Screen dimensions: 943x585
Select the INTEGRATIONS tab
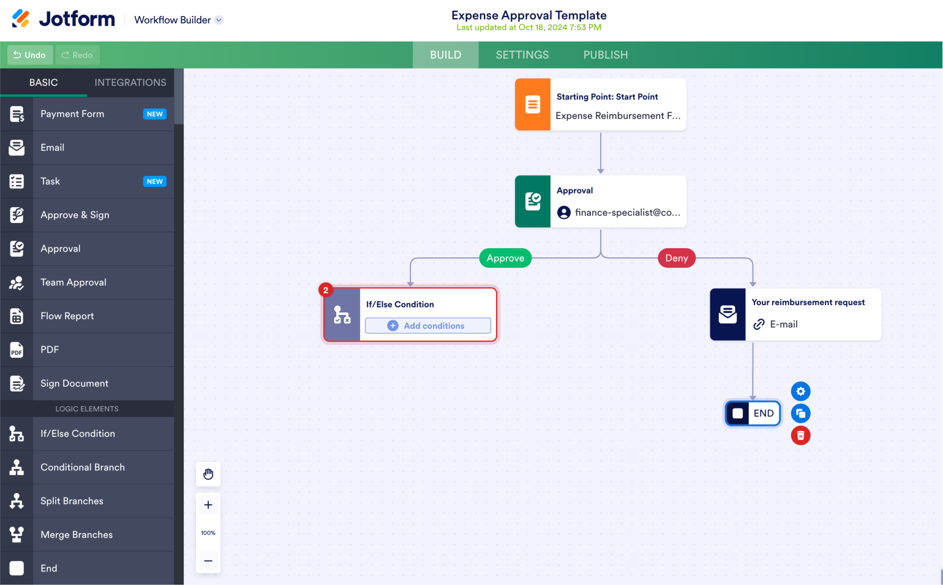pyautogui.click(x=130, y=83)
